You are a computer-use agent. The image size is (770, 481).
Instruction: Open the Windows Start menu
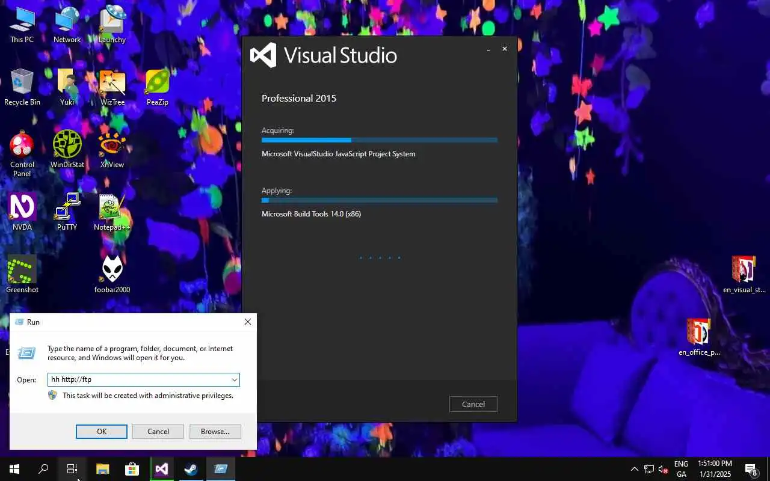(14, 469)
